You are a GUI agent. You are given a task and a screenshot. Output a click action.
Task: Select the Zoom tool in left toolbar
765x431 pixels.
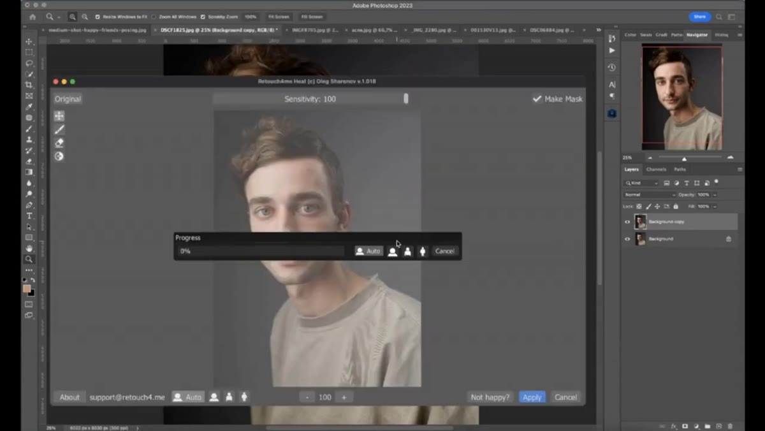tap(29, 259)
